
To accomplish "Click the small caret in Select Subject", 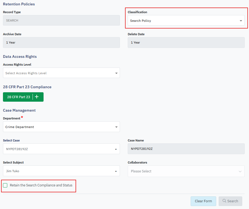I will pyautogui.click(x=116, y=171).
